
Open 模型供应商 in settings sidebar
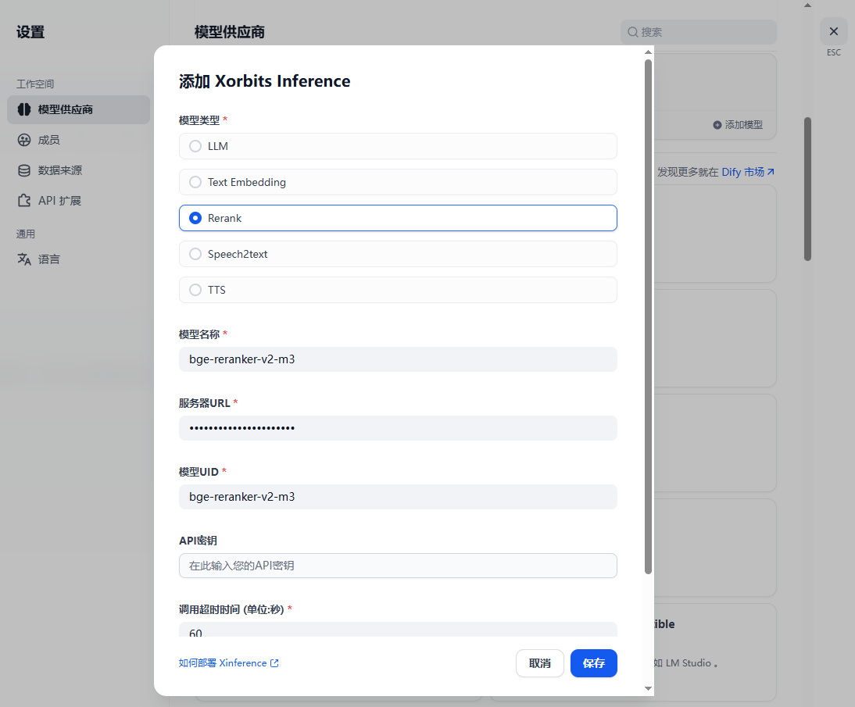pos(78,109)
